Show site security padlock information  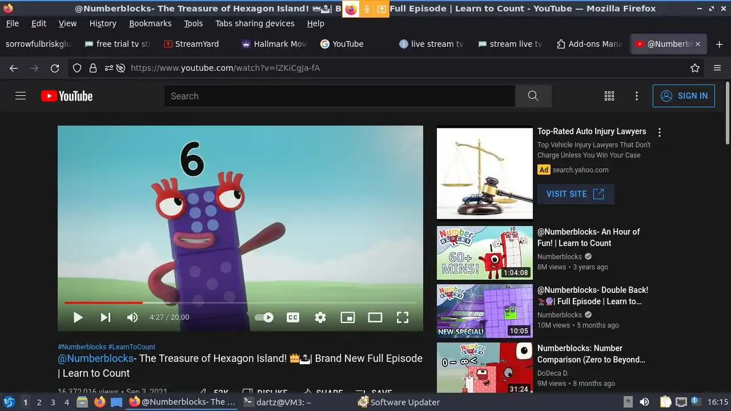(93, 68)
